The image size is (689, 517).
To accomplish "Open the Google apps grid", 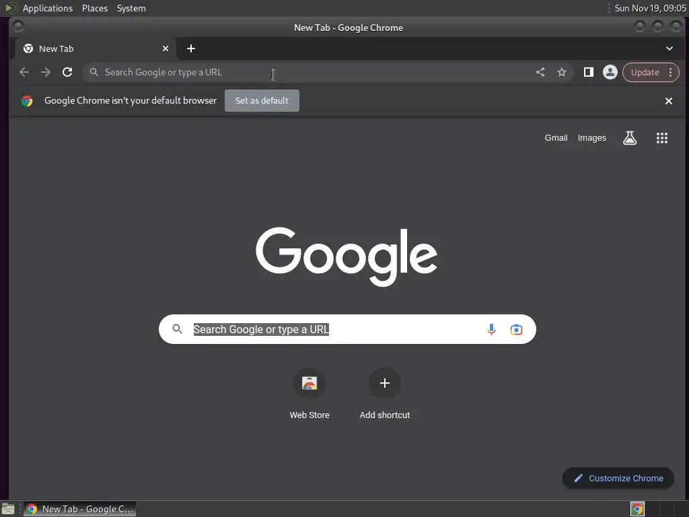I will (662, 138).
